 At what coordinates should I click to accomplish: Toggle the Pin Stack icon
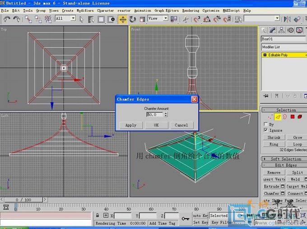click(x=266, y=96)
